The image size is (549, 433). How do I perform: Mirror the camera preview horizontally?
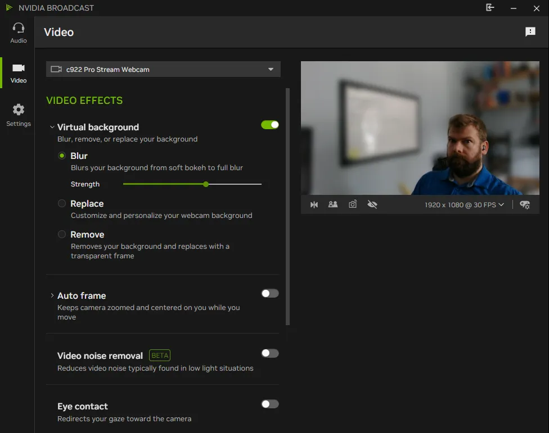[314, 205]
